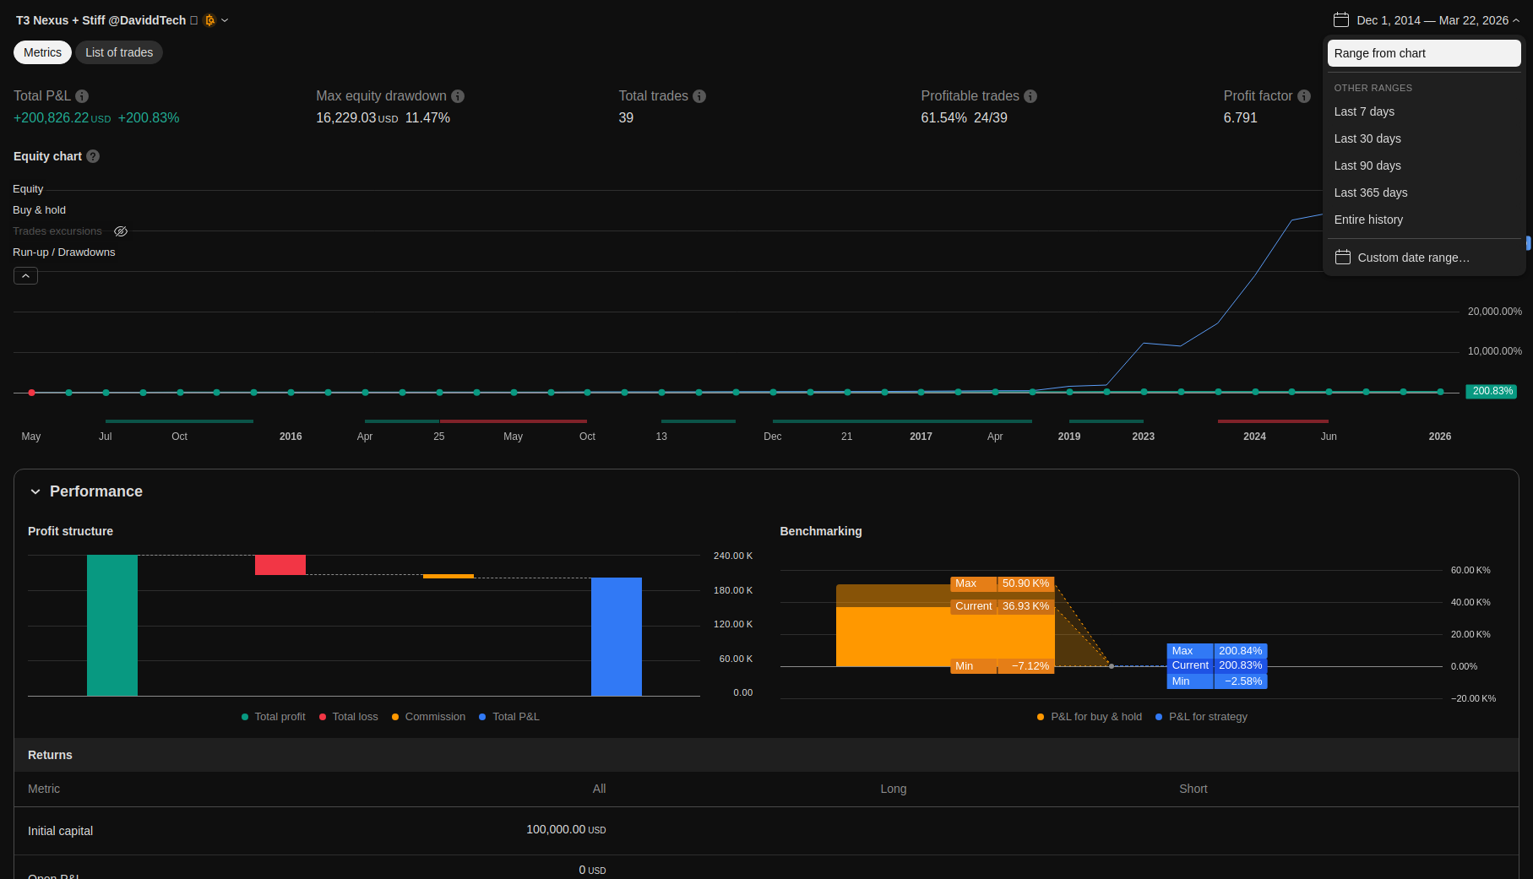Collapse the Performance section
The height and width of the screenshot is (879, 1533).
click(35, 491)
